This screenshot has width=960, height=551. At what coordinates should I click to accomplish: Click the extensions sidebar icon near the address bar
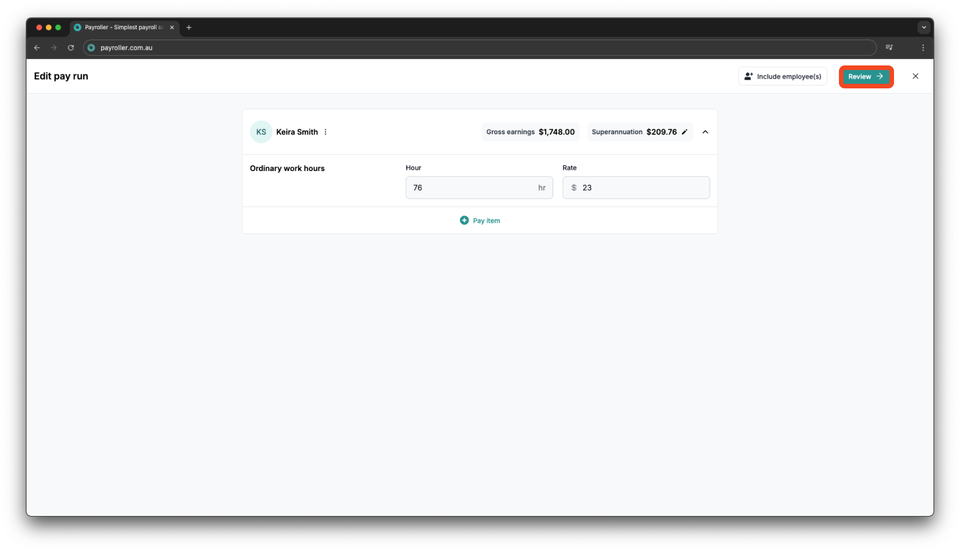pyautogui.click(x=889, y=48)
